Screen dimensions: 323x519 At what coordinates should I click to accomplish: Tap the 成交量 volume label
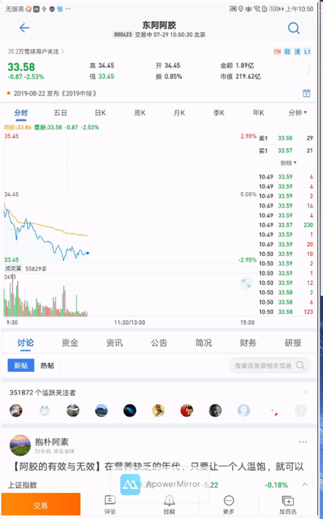13,269
